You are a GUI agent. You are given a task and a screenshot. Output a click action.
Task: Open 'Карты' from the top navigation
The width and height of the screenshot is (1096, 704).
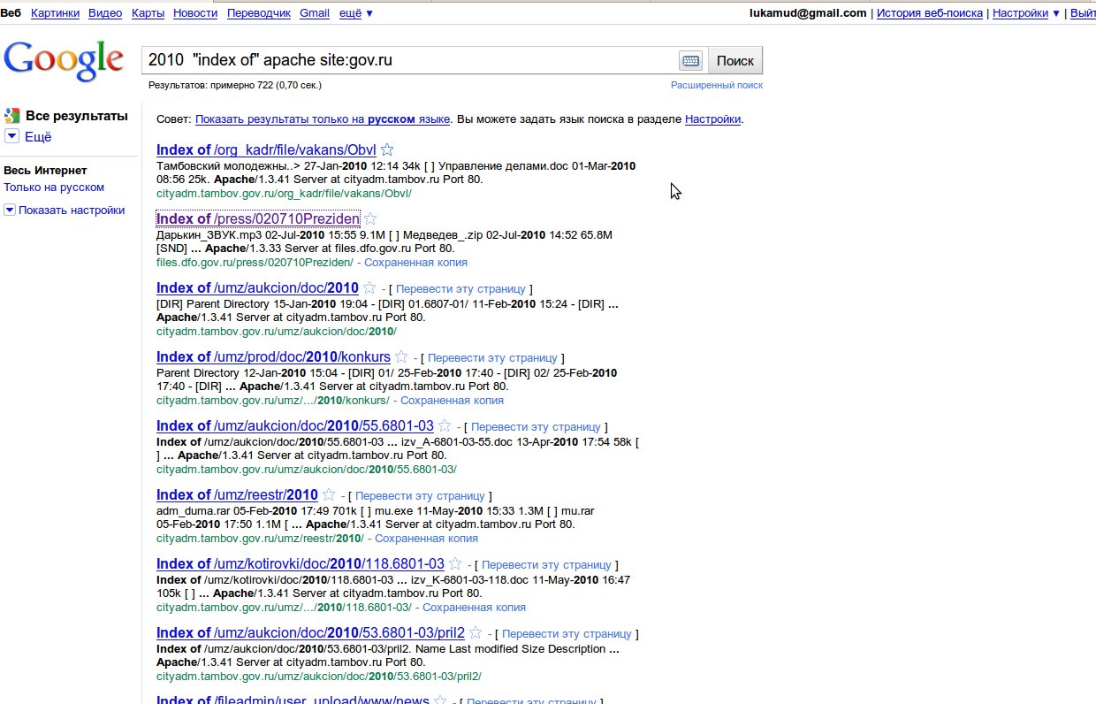(x=148, y=13)
